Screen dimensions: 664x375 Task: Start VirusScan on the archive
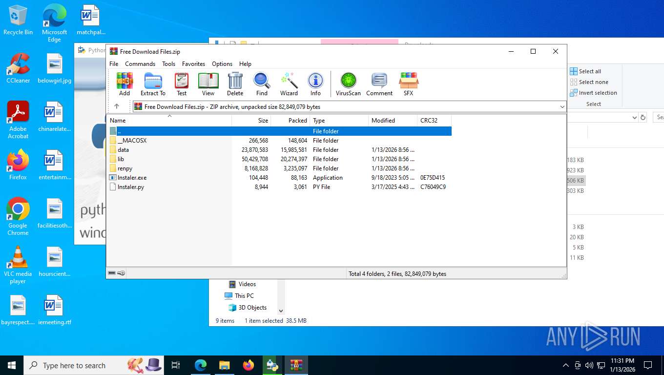pos(348,84)
